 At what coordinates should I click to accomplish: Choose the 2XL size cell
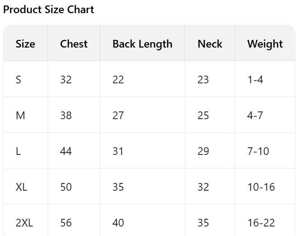pos(24,222)
